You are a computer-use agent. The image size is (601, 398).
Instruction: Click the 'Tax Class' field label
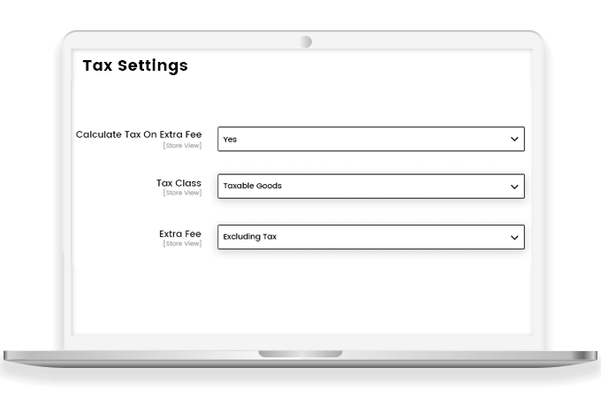tap(179, 183)
